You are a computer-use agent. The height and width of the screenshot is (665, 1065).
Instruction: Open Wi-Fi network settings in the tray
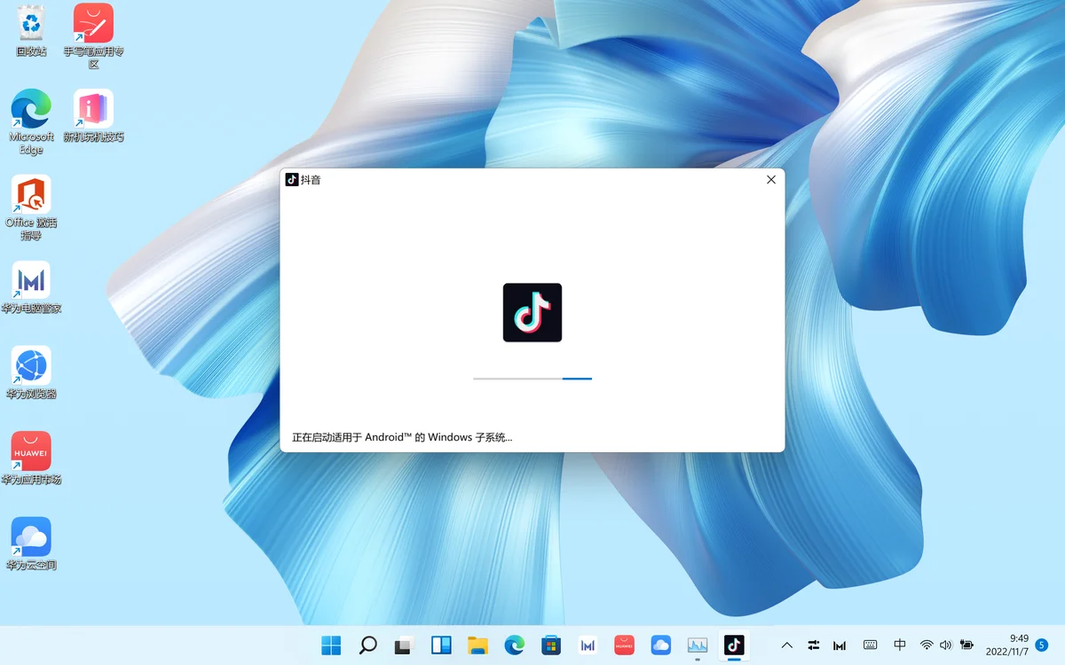(x=927, y=645)
